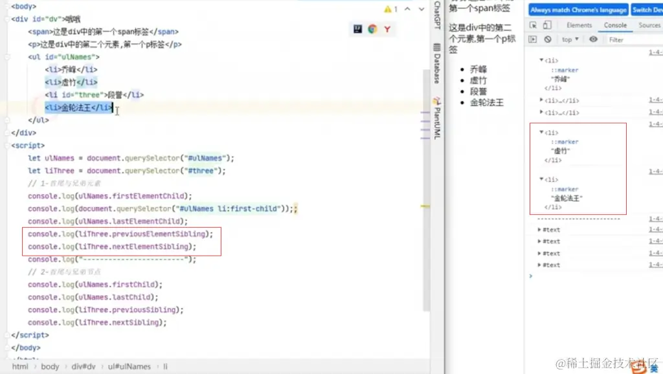Click the ul id="ulNames" code line
This screenshot has height=374, width=663.
[64, 57]
